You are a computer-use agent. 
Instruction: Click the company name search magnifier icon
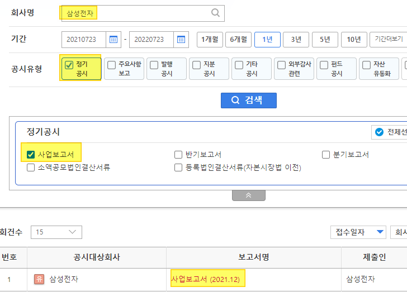pos(215,13)
